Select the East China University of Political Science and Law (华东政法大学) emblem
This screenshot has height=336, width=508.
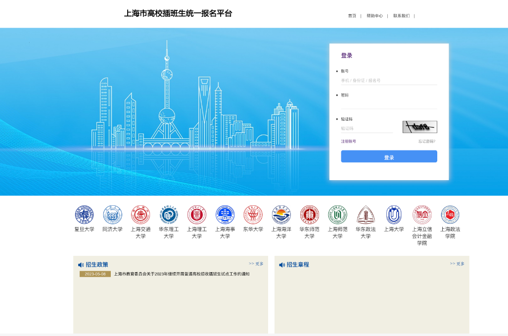366,215
